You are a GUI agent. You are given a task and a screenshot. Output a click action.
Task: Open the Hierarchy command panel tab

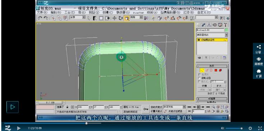pos(209,25)
